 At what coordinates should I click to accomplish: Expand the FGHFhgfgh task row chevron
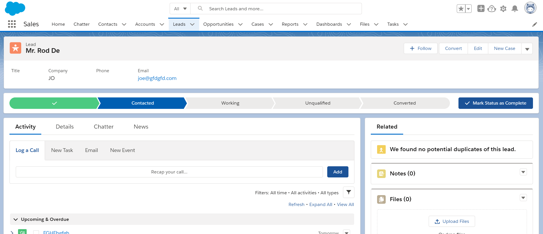pos(12,232)
